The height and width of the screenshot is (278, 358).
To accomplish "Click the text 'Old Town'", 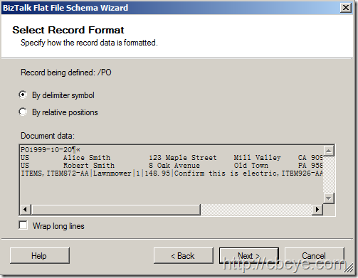I will [251, 166].
